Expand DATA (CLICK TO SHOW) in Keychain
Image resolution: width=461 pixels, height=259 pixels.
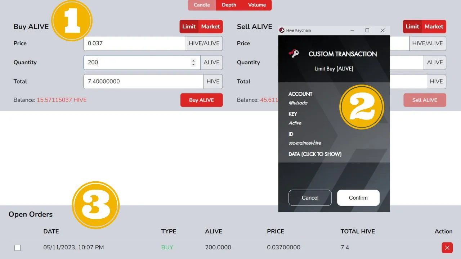[315, 154]
